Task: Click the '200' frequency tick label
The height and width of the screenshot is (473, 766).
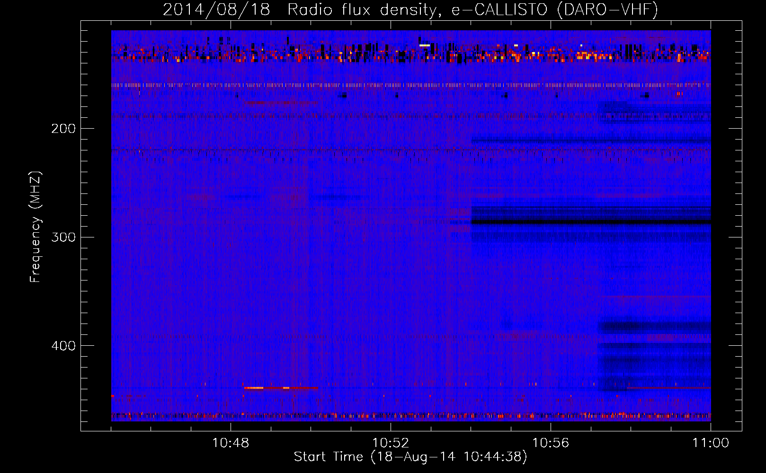Action: coord(63,129)
